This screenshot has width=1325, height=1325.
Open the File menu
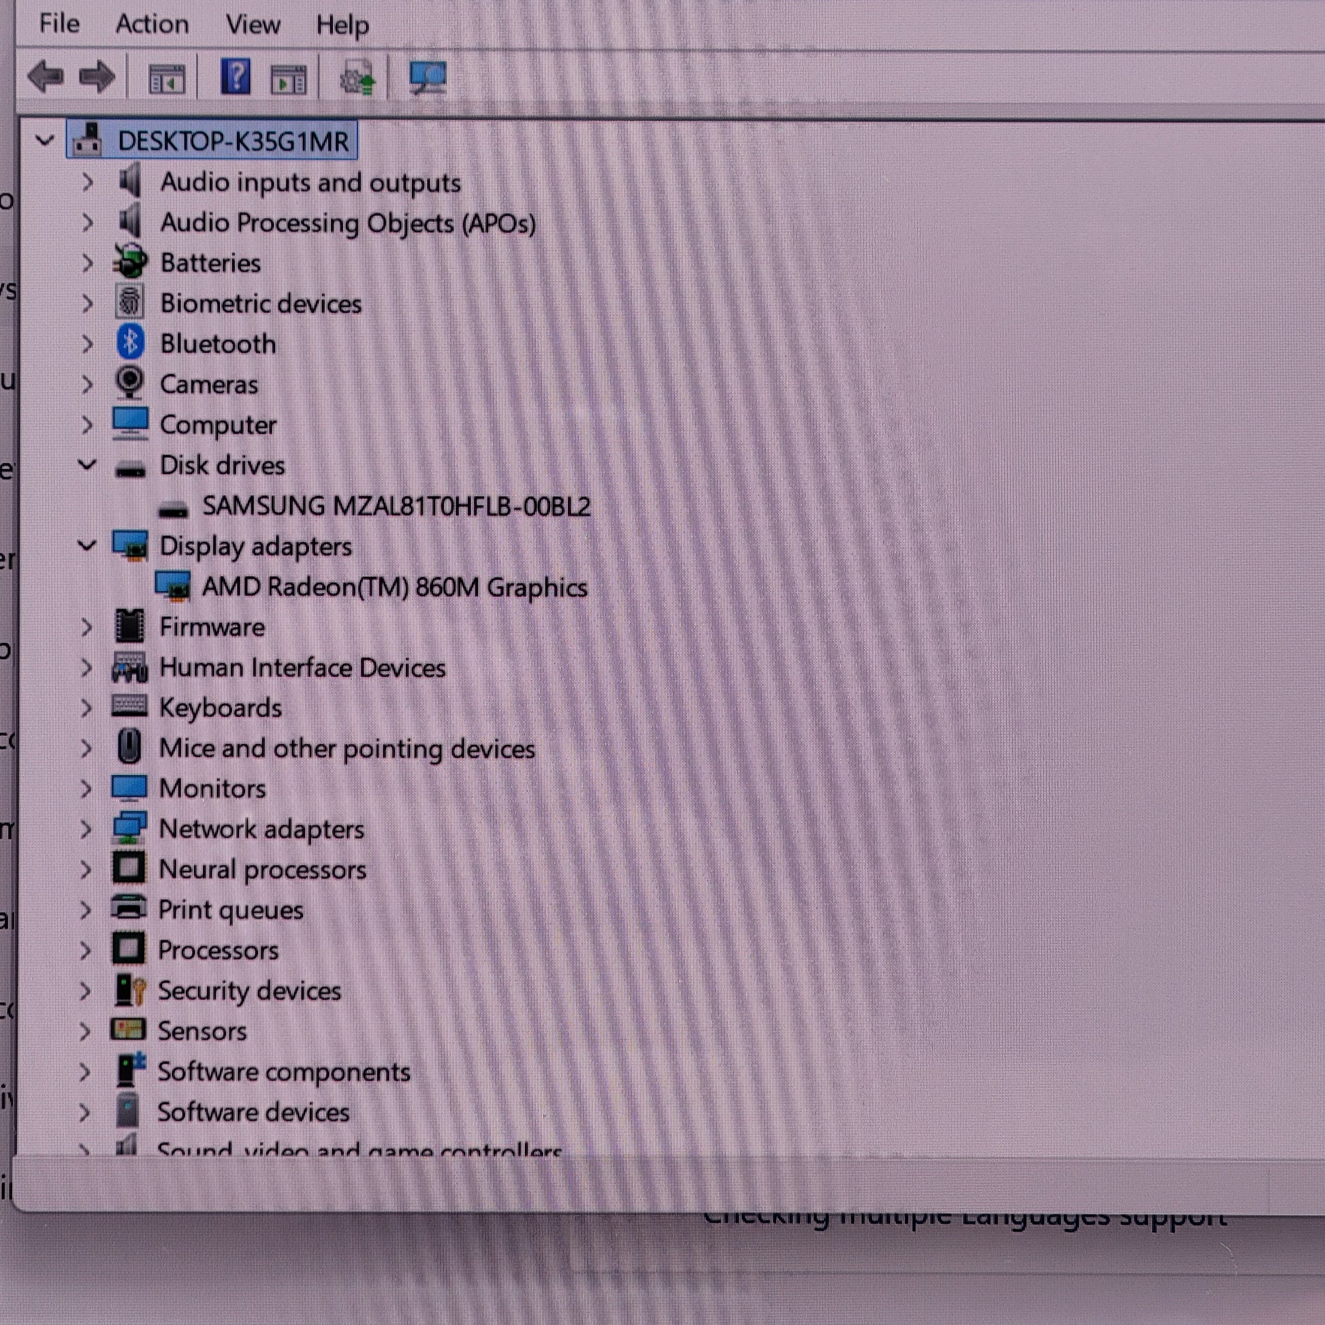tap(59, 24)
